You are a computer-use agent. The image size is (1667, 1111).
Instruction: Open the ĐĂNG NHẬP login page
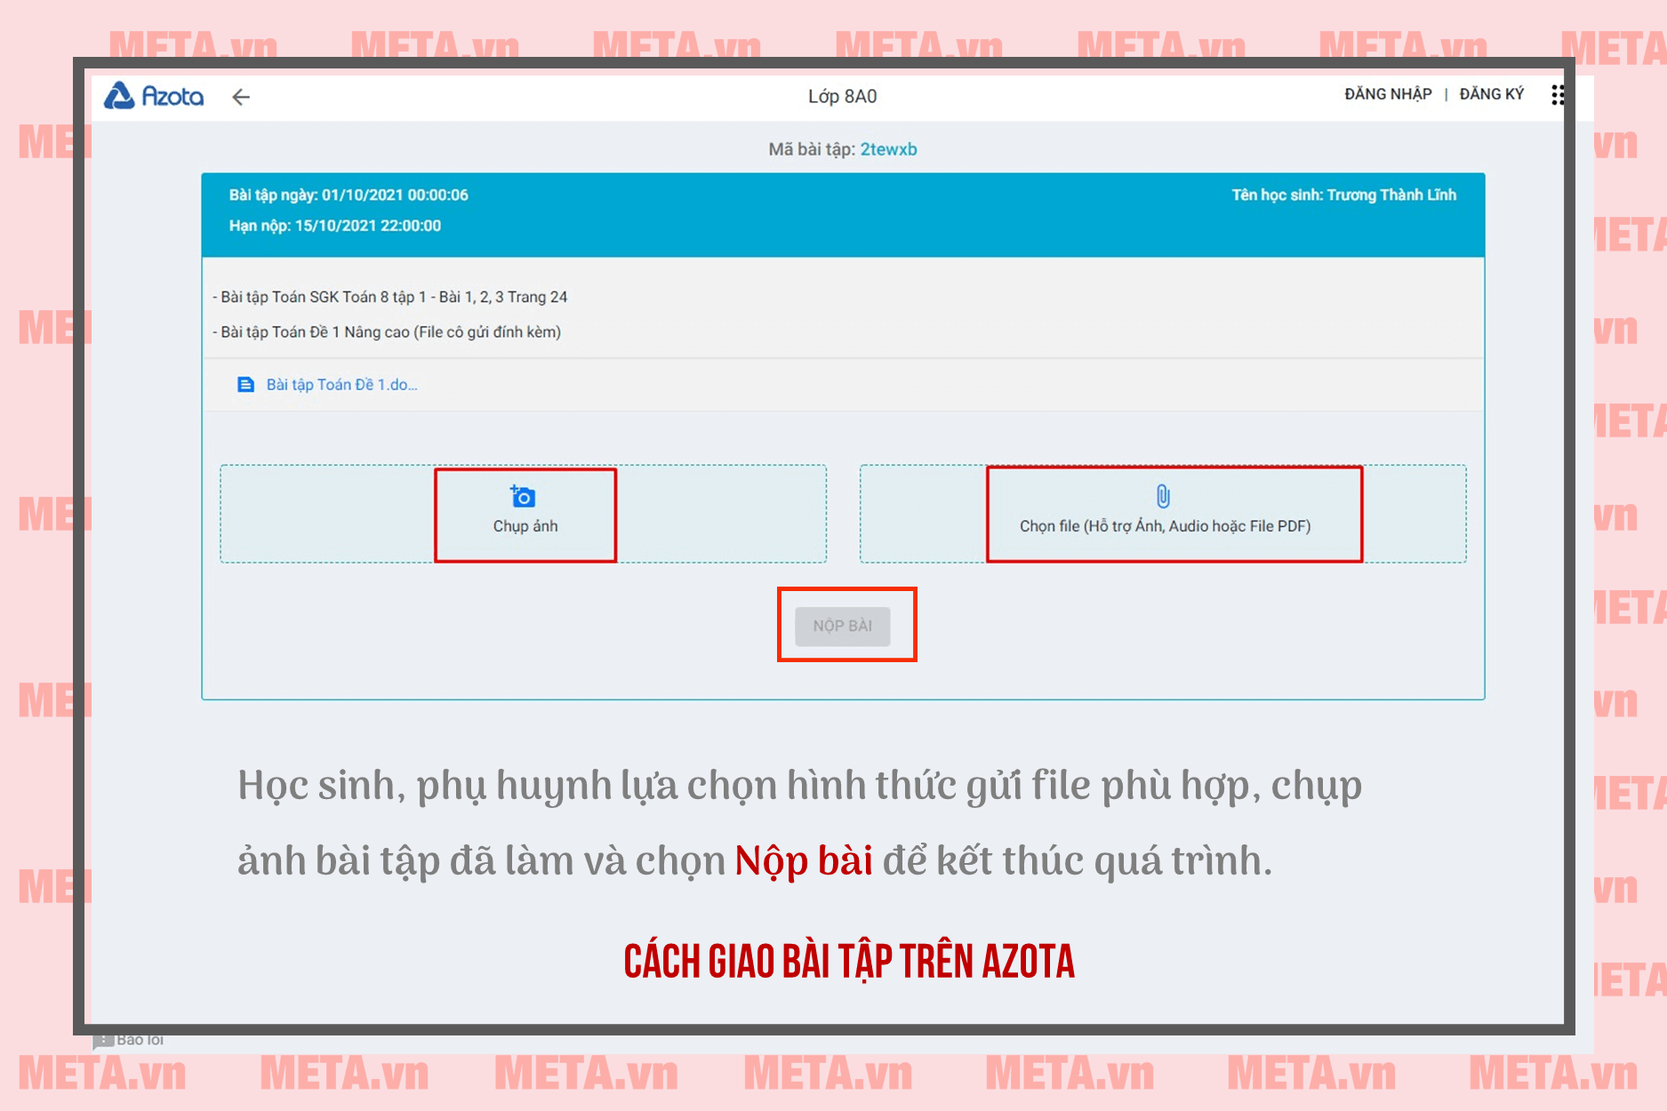[1388, 94]
